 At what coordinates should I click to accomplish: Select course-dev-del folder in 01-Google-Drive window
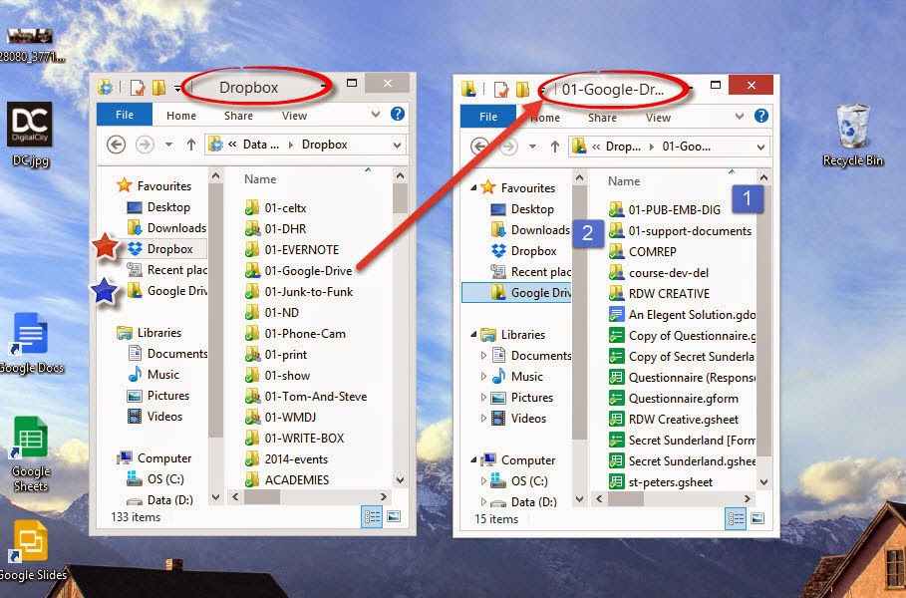[x=659, y=273]
